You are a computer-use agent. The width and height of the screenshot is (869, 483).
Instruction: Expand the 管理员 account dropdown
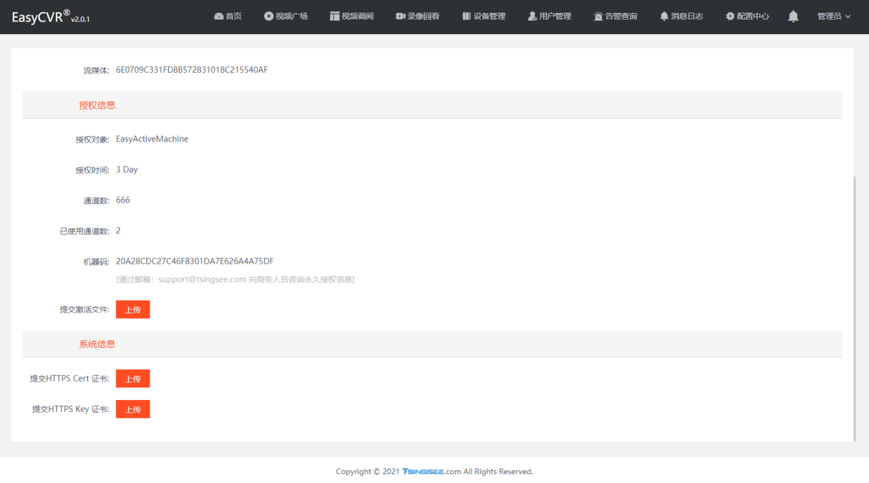(833, 16)
